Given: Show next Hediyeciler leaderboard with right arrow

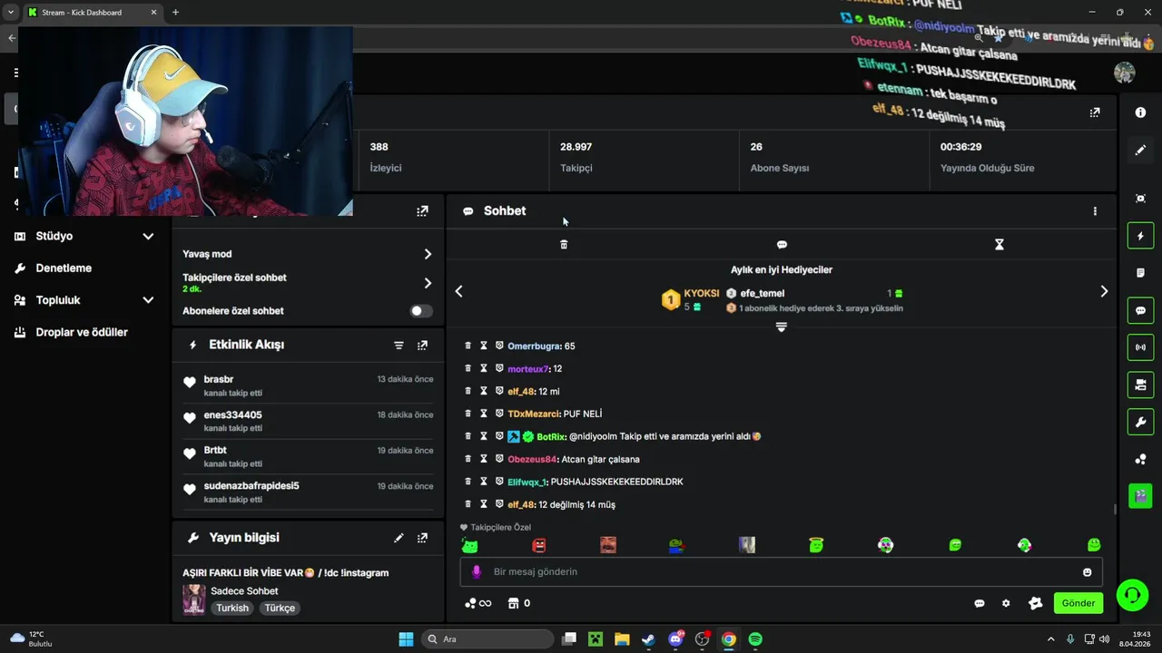Looking at the screenshot, I should click(1104, 291).
